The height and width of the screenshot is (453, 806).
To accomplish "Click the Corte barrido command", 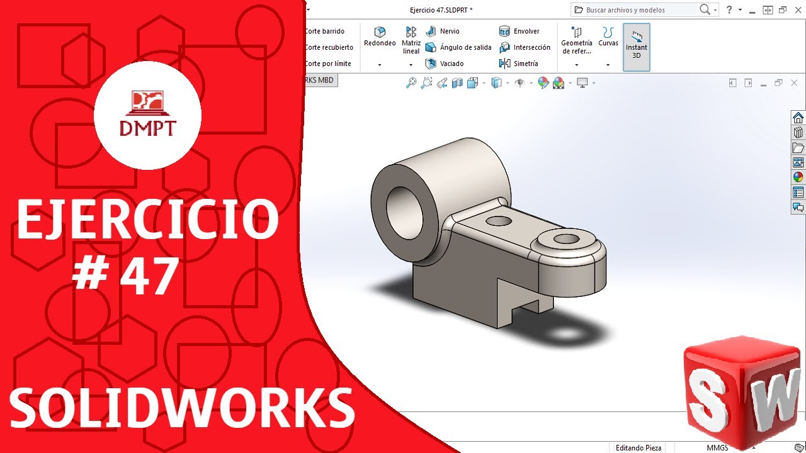I will click(324, 31).
